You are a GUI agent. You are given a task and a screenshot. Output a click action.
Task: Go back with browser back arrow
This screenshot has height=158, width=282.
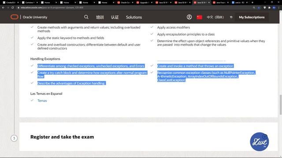point(3,8)
